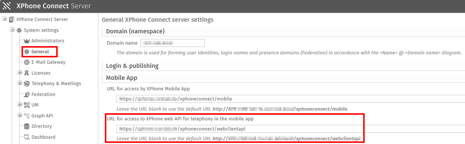
Task: Click the XPhone Connect logo icon
Action: [x=6, y=6]
